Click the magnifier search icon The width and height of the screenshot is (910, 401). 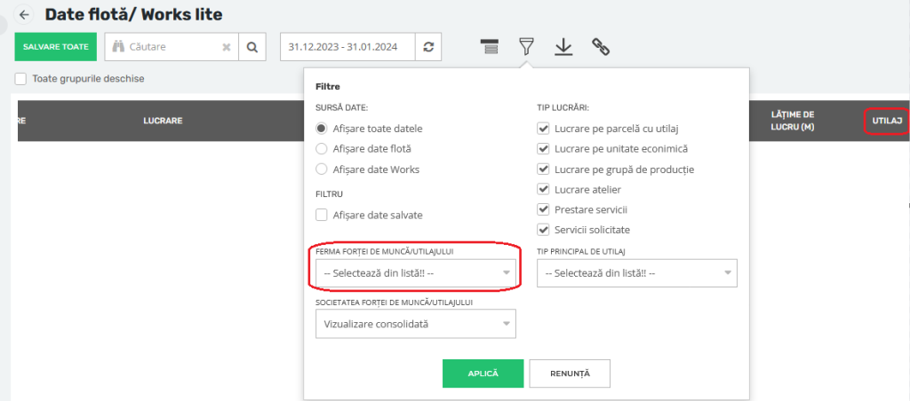click(x=252, y=47)
